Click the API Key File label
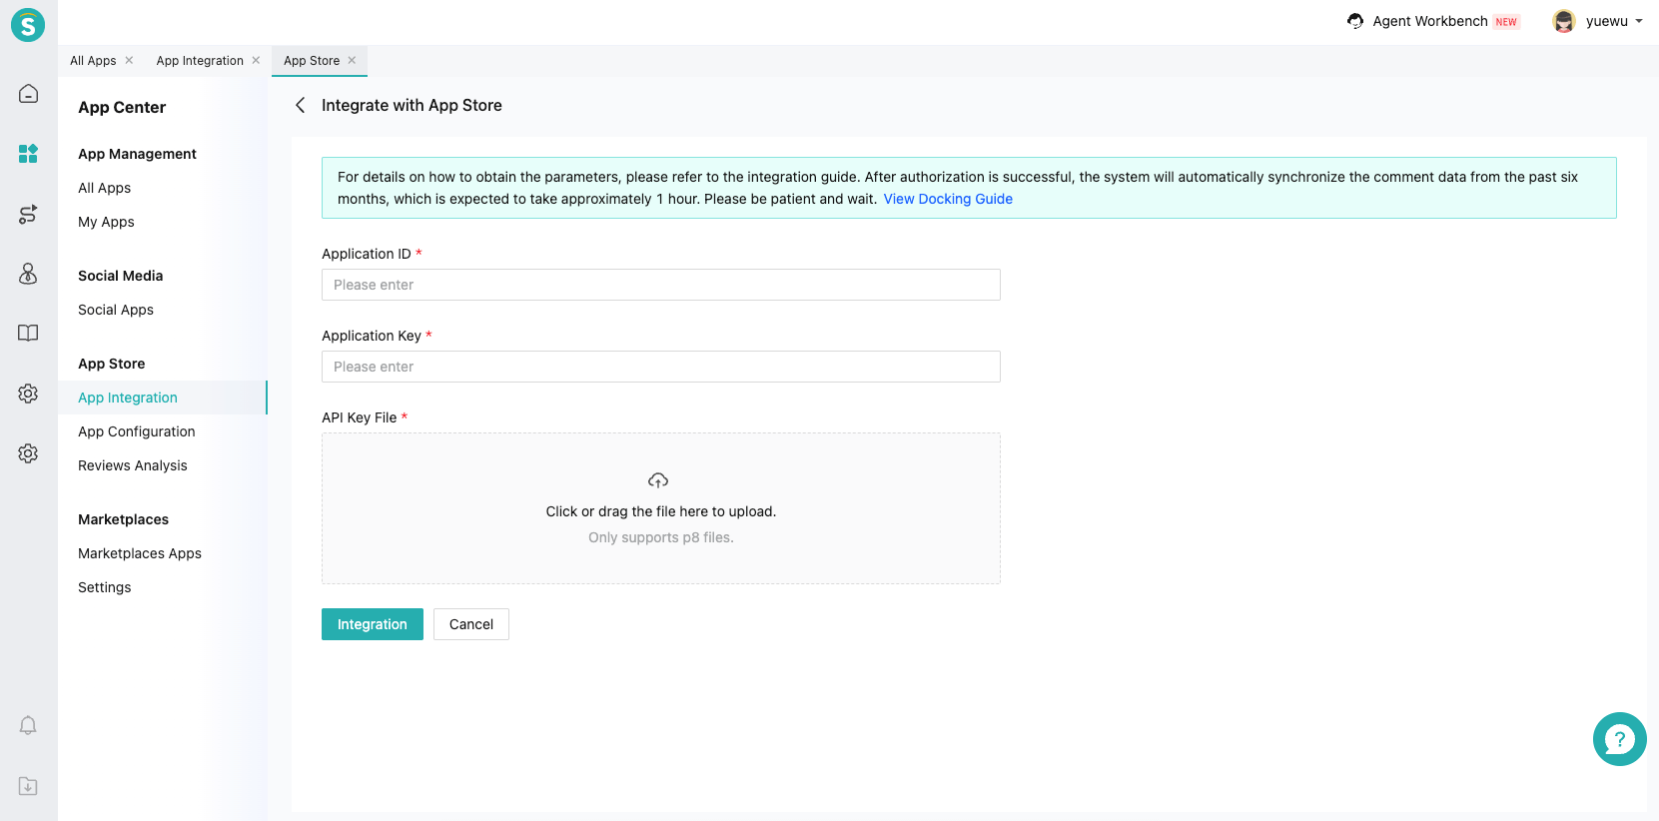This screenshot has height=821, width=1659. (359, 417)
